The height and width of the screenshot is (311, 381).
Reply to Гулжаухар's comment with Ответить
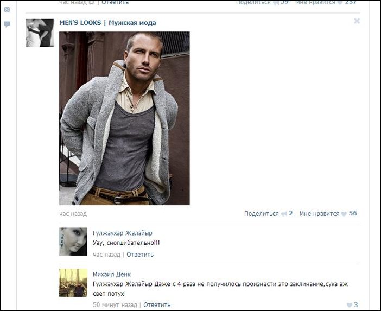(x=140, y=255)
